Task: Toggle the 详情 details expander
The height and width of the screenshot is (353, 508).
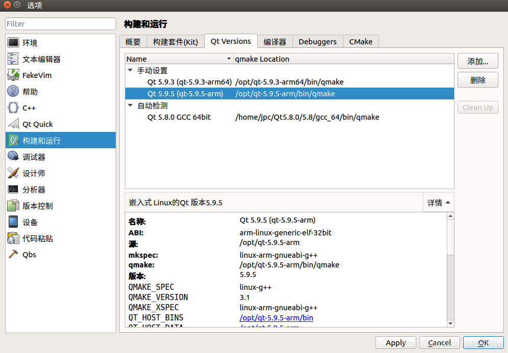Action: coord(439,203)
